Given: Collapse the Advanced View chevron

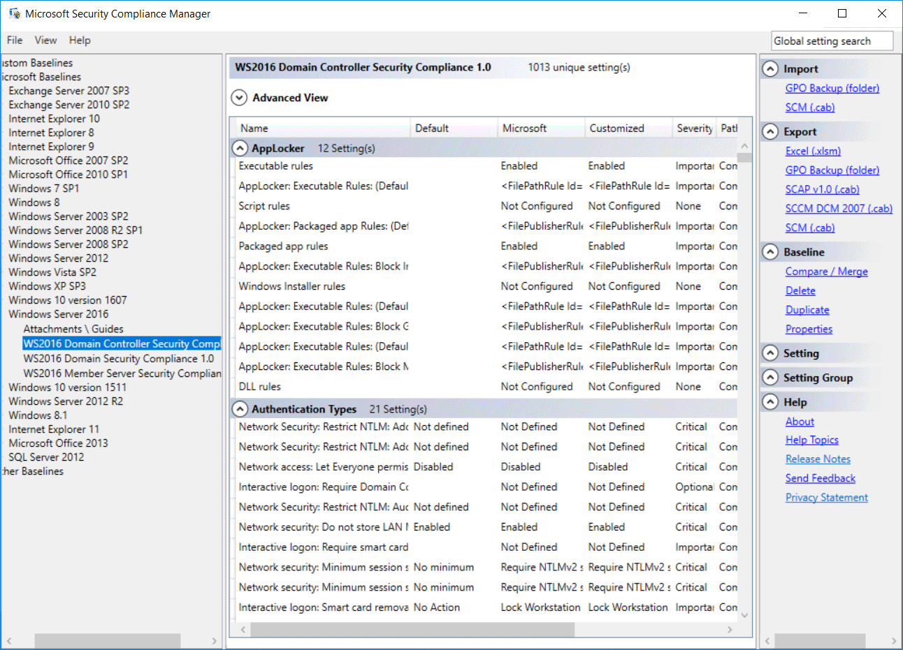Looking at the screenshot, I should pyautogui.click(x=239, y=98).
